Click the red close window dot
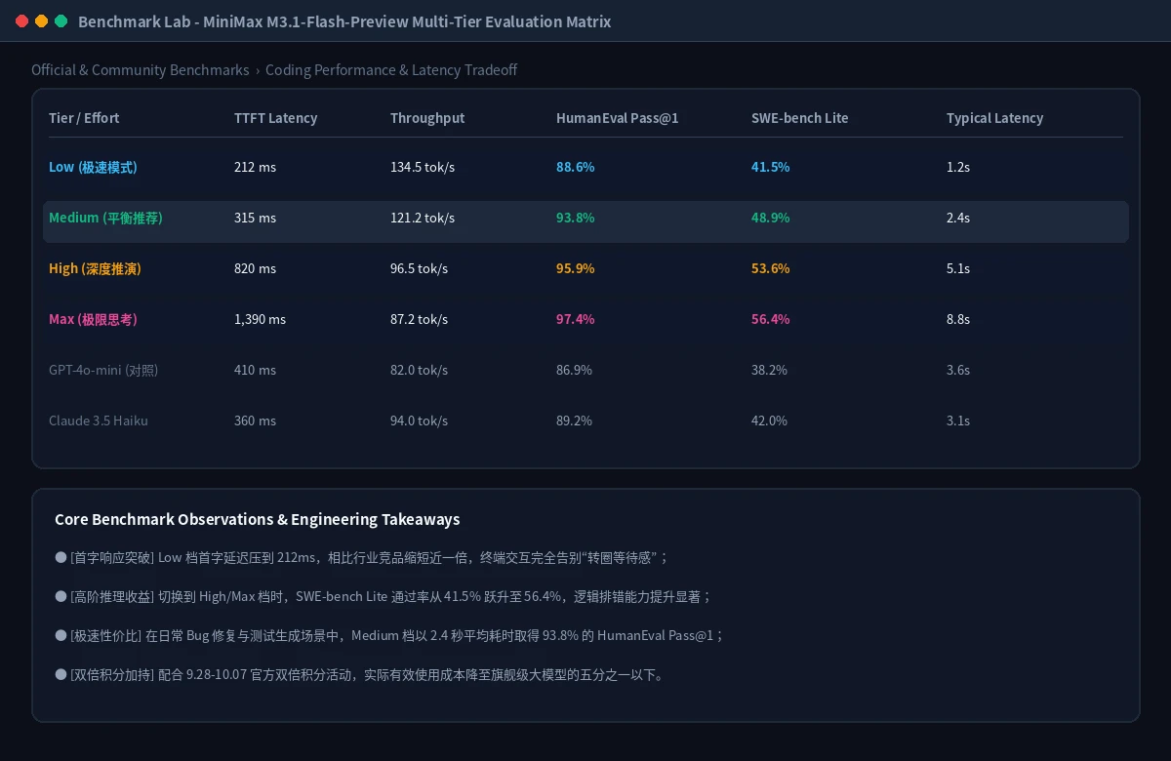The width and height of the screenshot is (1171, 761). (22, 21)
